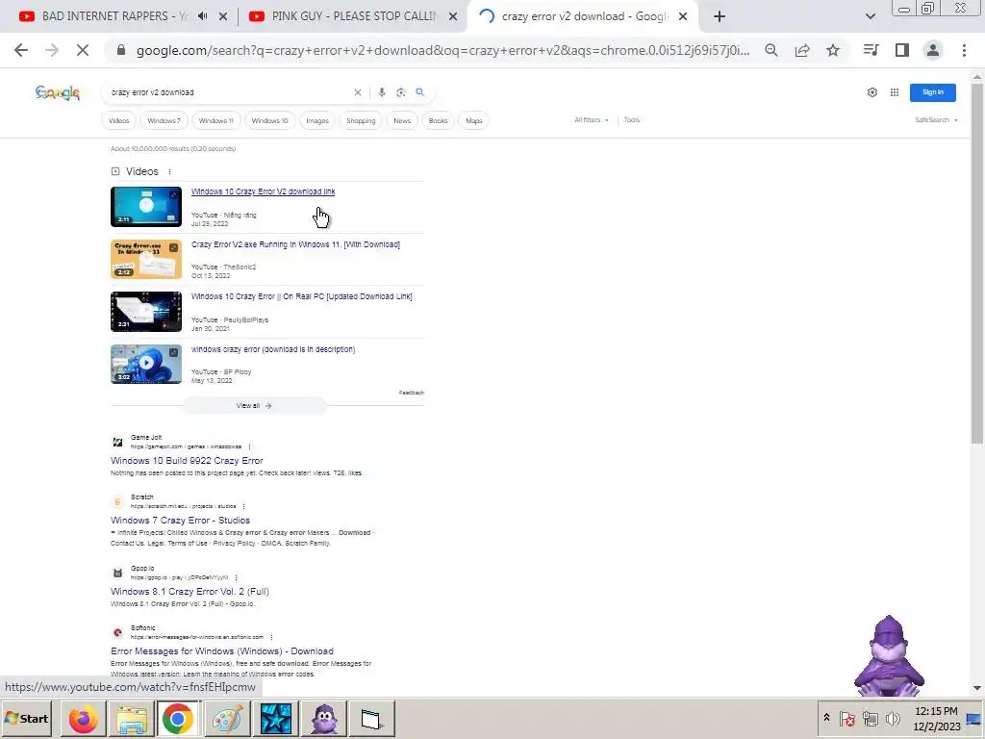
Task: Submit search with magnifier icon
Action: (420, 92)
